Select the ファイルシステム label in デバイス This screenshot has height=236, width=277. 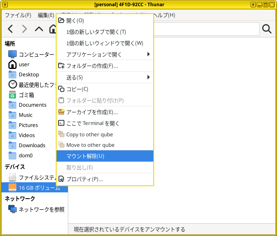(37, 178)
